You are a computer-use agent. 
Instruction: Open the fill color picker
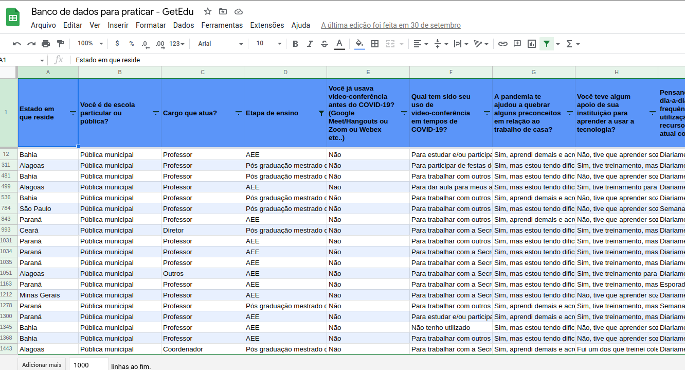(359, 44)
